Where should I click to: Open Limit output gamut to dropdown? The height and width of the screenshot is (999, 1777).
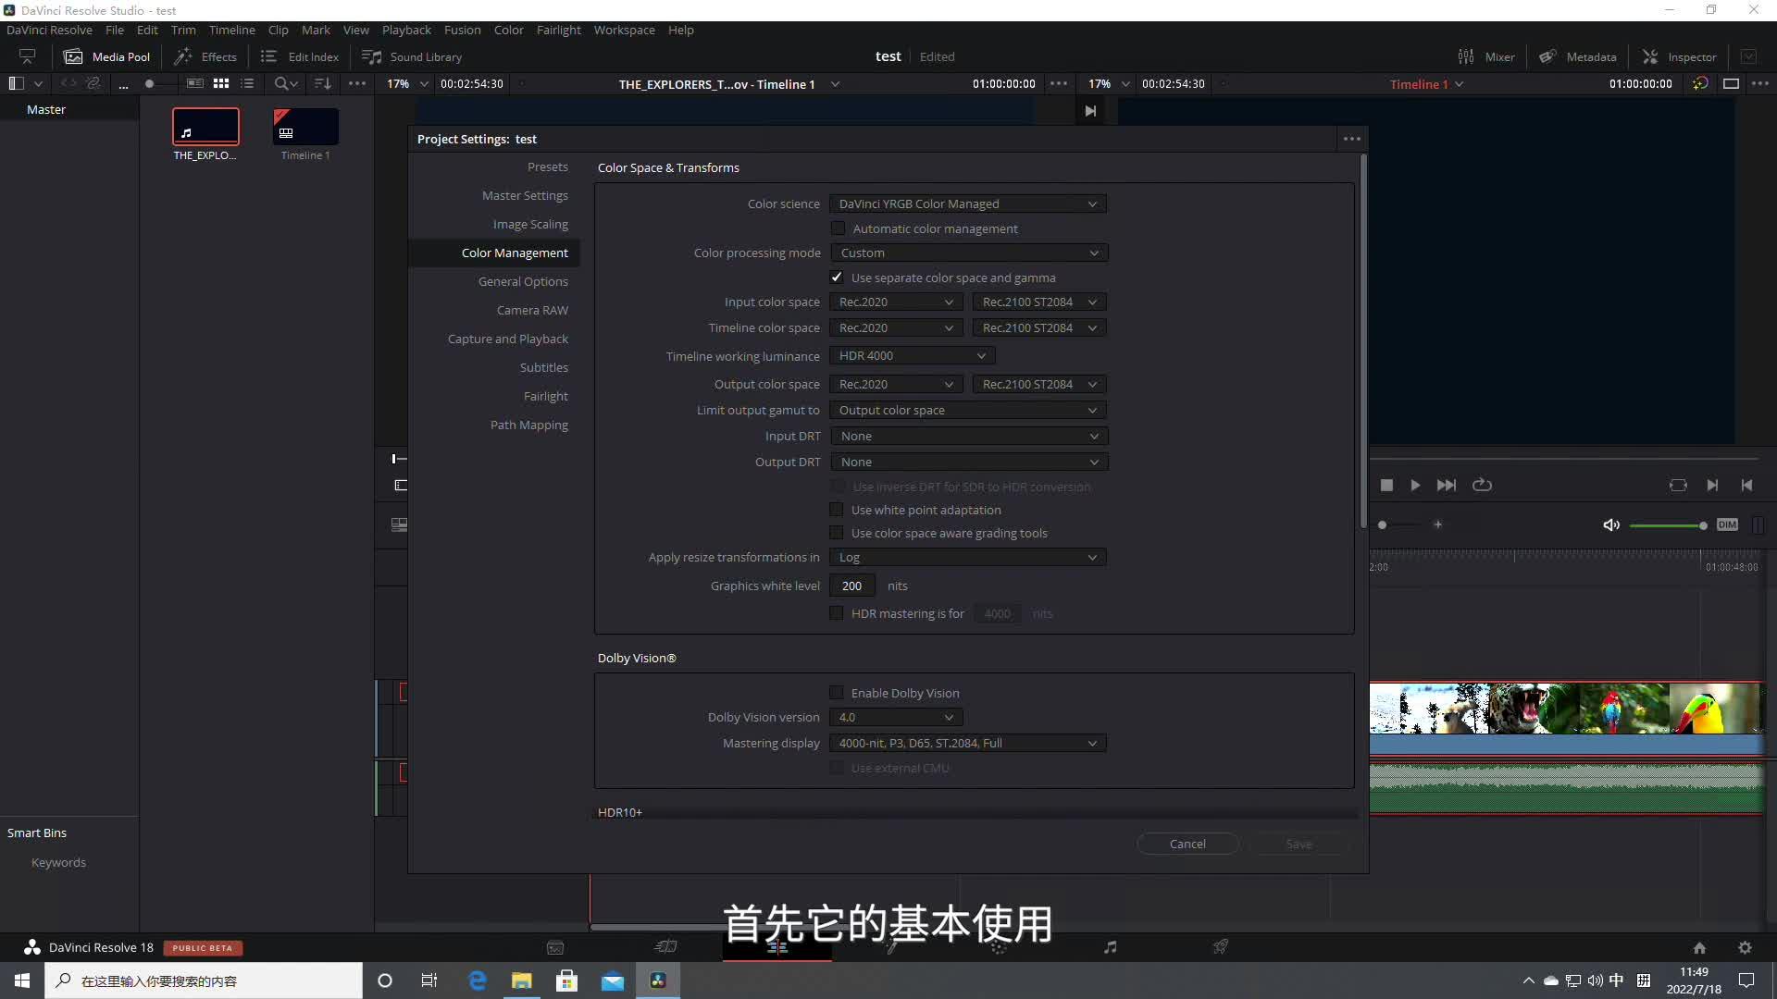[968, 410]
